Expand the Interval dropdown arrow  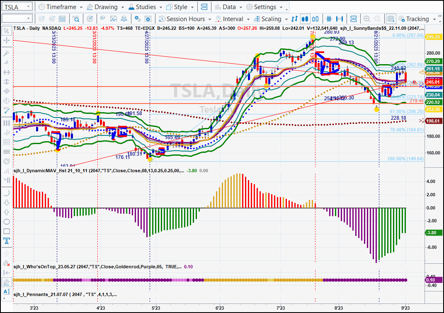pos(248,19)
